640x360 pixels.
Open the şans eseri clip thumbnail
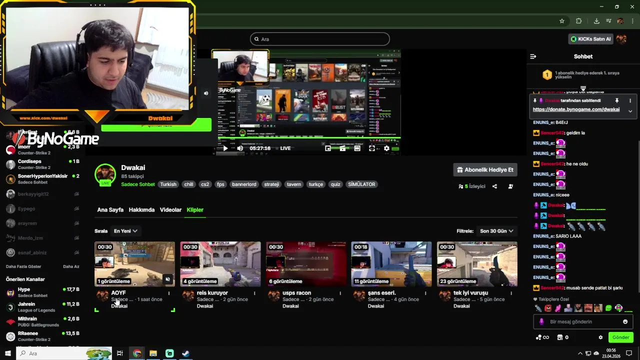coord(391,264)
